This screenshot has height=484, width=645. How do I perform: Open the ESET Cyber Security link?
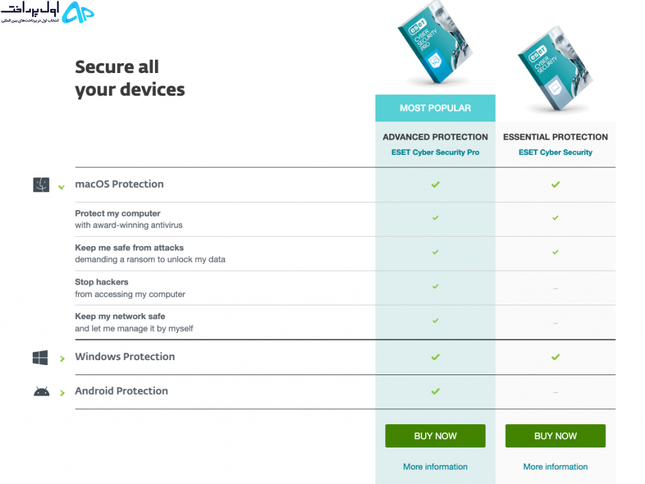[556, 152]
